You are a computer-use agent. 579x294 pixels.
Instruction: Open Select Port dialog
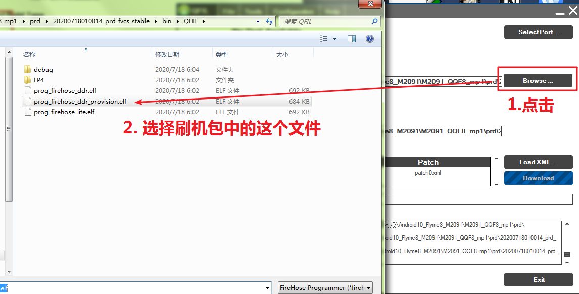coord(538,32)
